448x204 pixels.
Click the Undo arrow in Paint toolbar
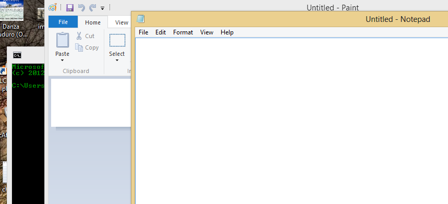point(81,8)
